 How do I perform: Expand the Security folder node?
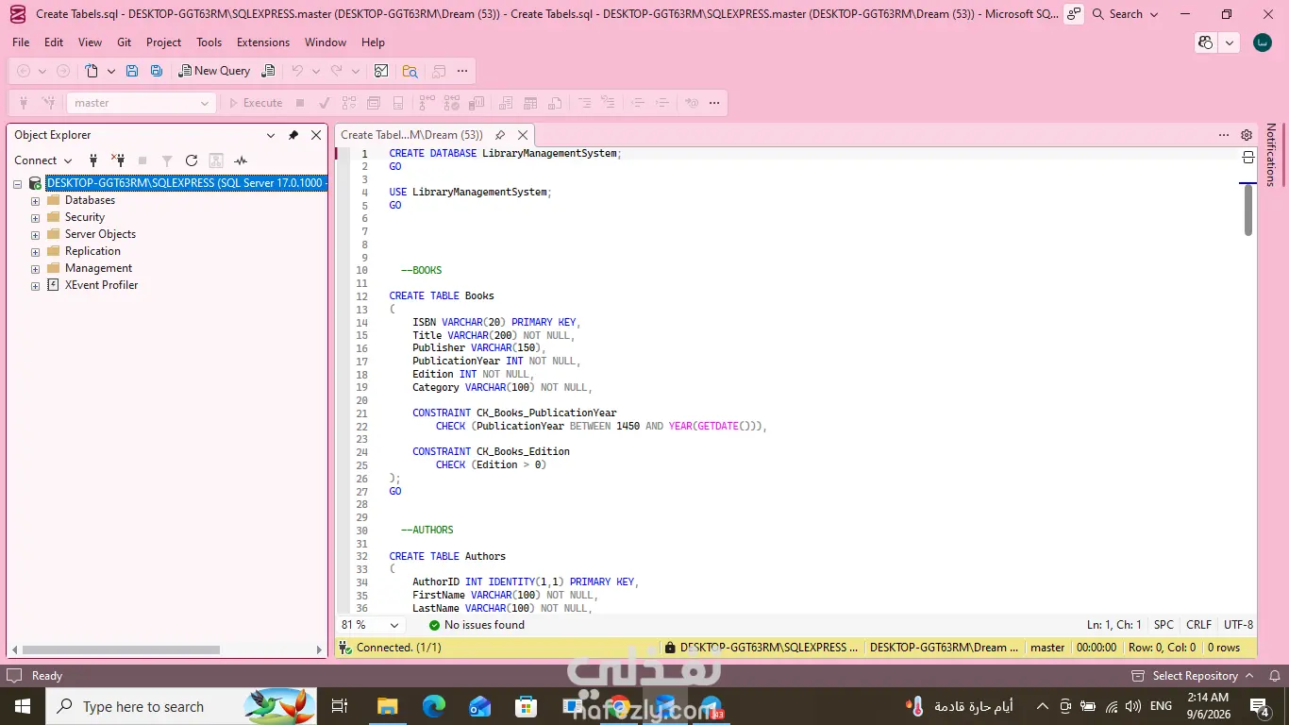[36, 217]
